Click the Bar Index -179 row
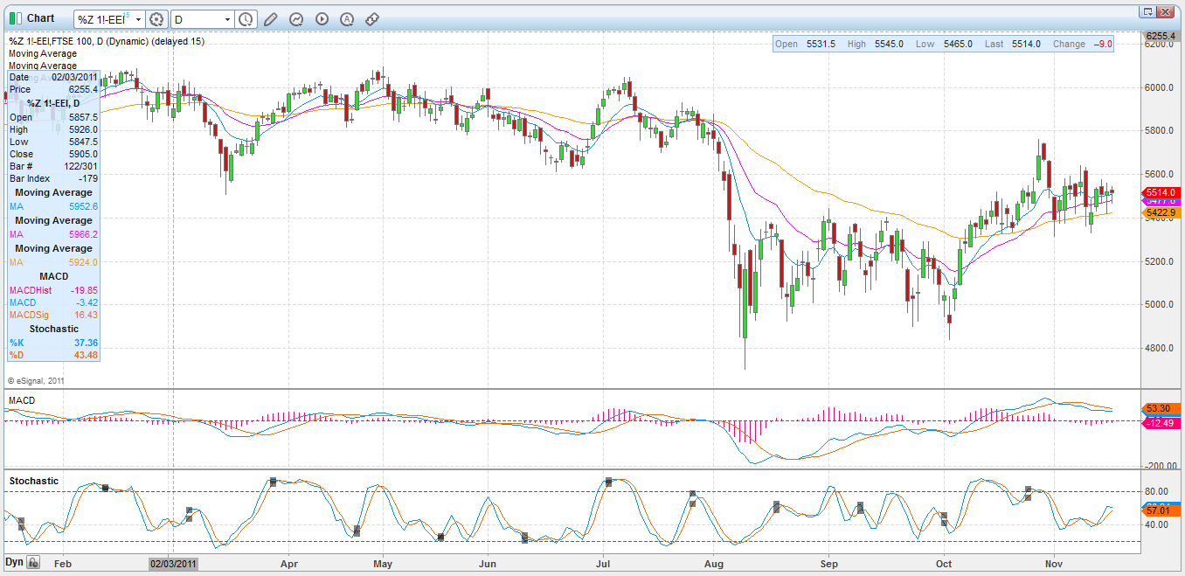The height and width of the screenshot is (576, 1185). [53, 178]
